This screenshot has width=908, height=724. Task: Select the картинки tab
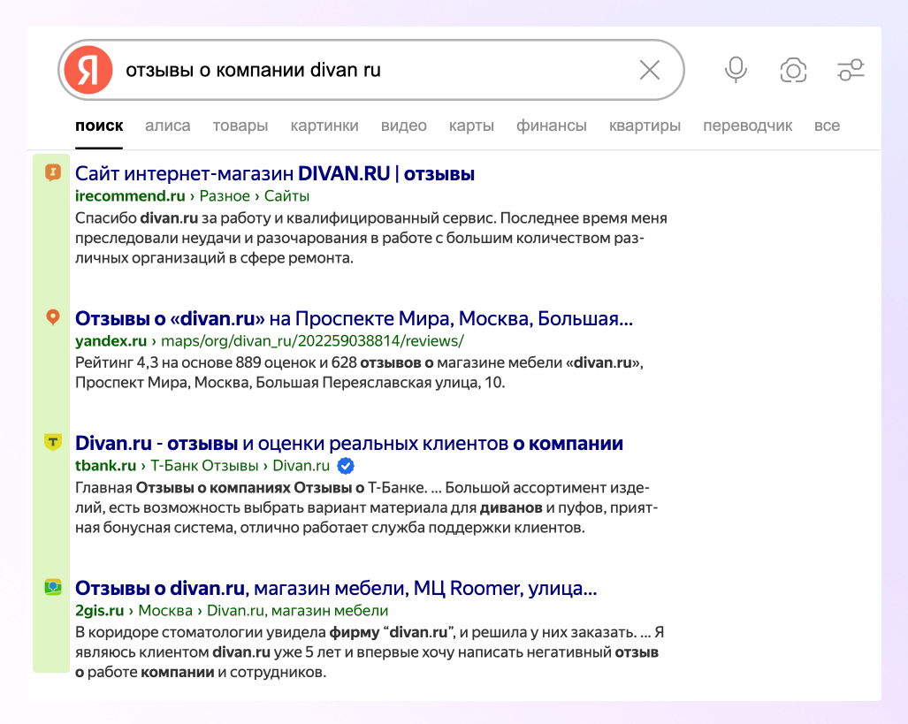pyautogui.click(x=324, y=126)
